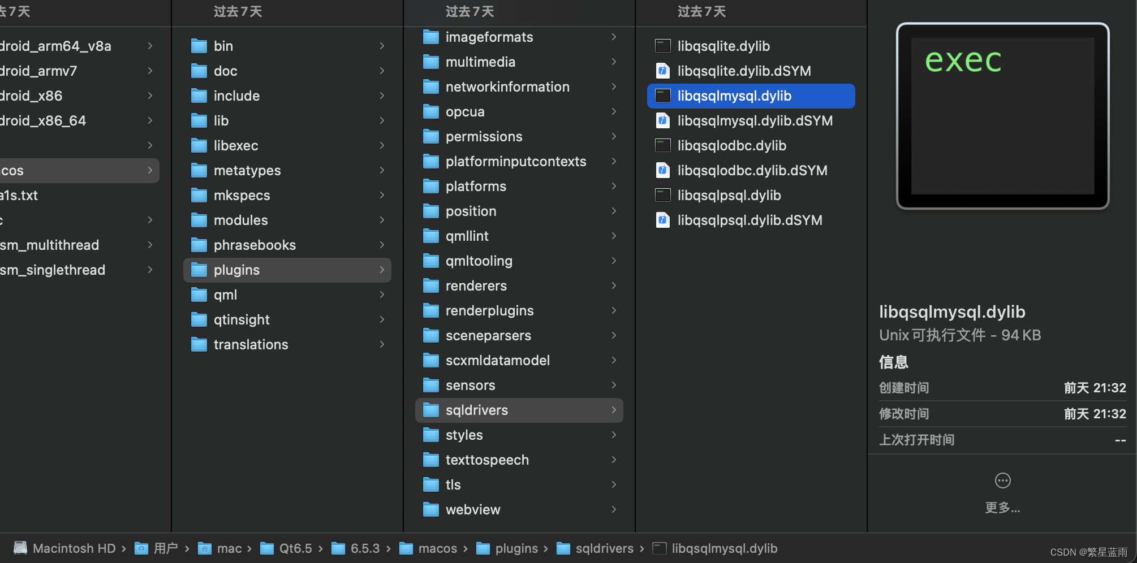1137x563 pixels.
Task: Select the libqsqlite.dylib executable icon
Action: click(662, 46)
